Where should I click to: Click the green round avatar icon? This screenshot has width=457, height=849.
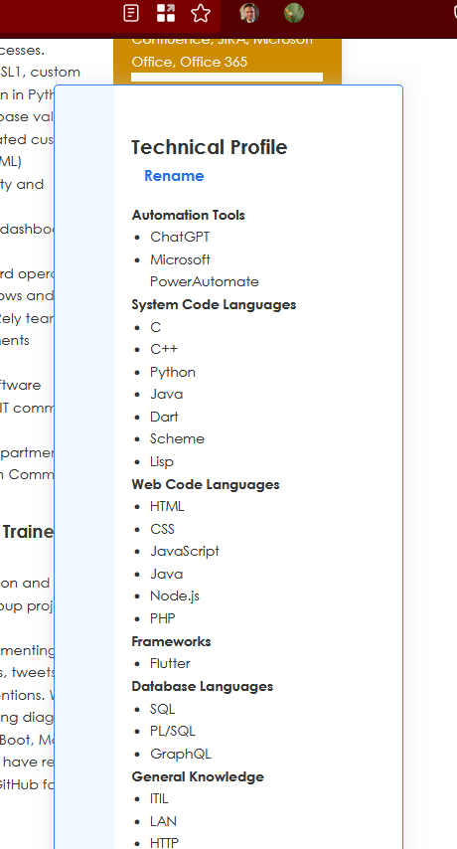pos(294,13)
